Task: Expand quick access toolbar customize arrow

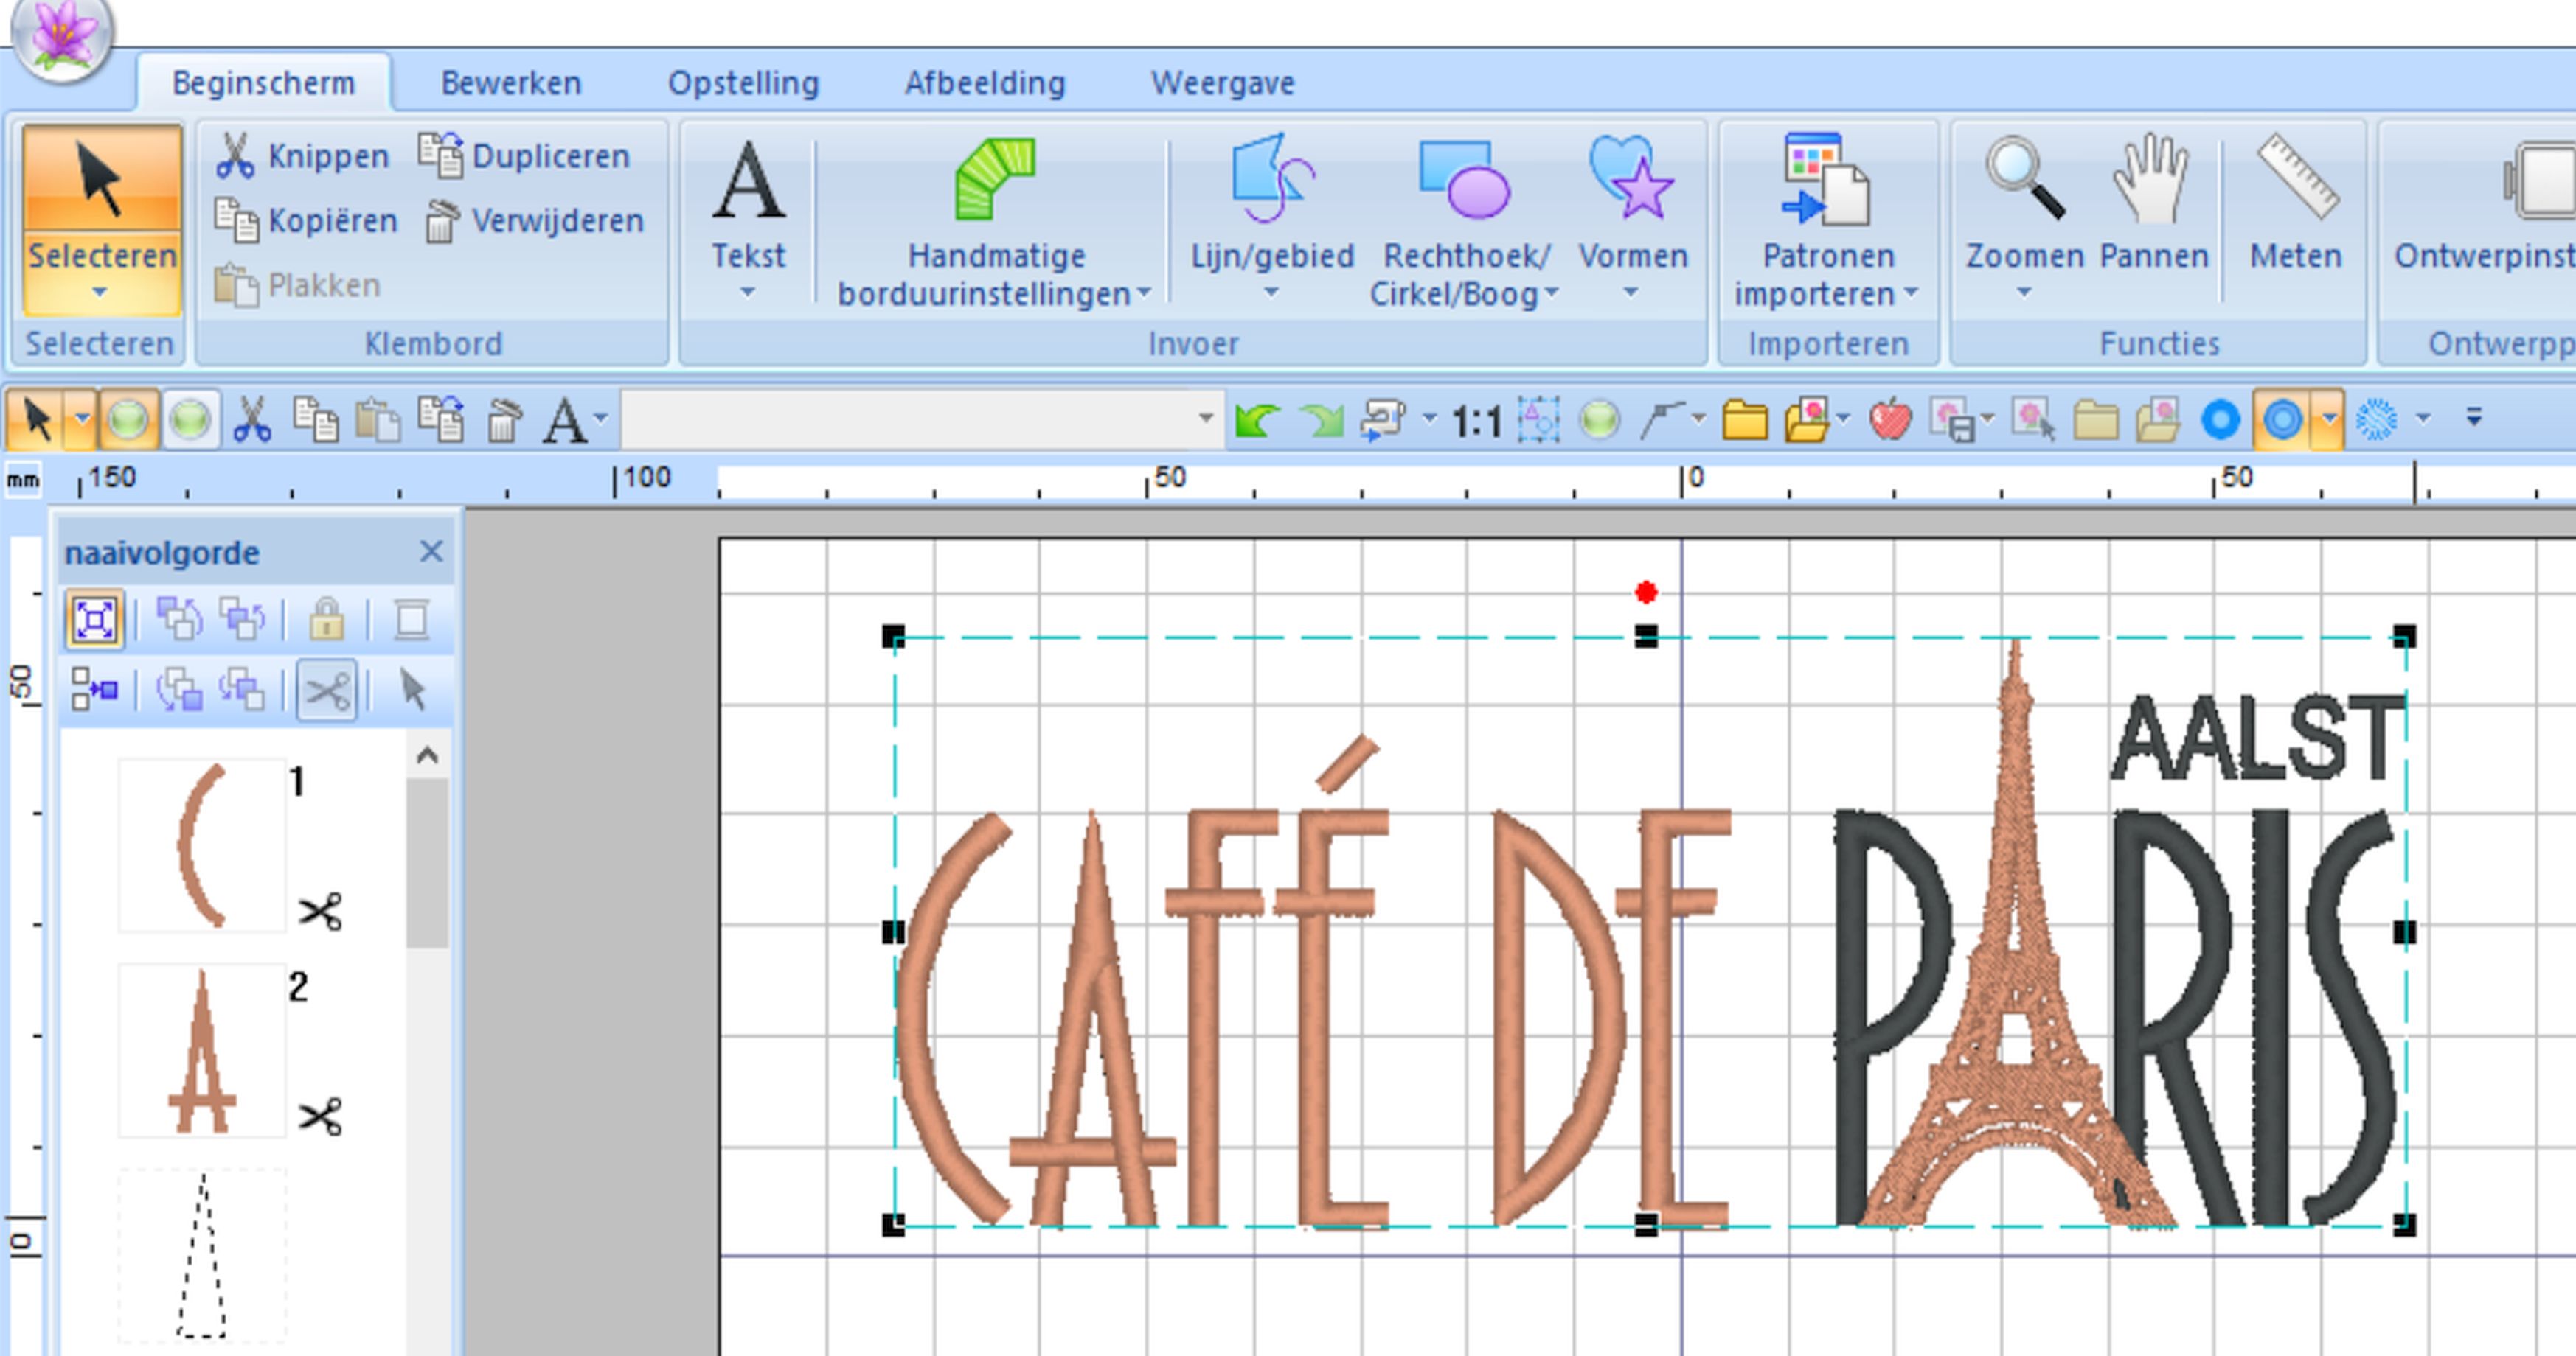Action: pyautogui.click(x=2473, y=418)
